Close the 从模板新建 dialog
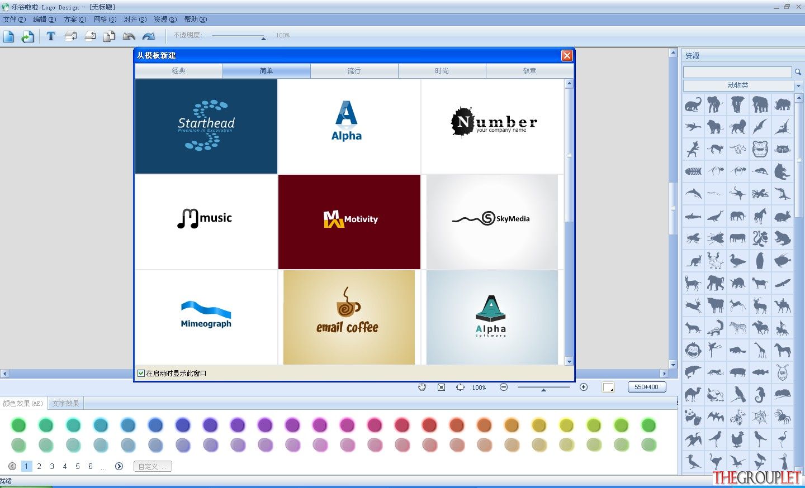Screen dimensions: 805x488 567,55
